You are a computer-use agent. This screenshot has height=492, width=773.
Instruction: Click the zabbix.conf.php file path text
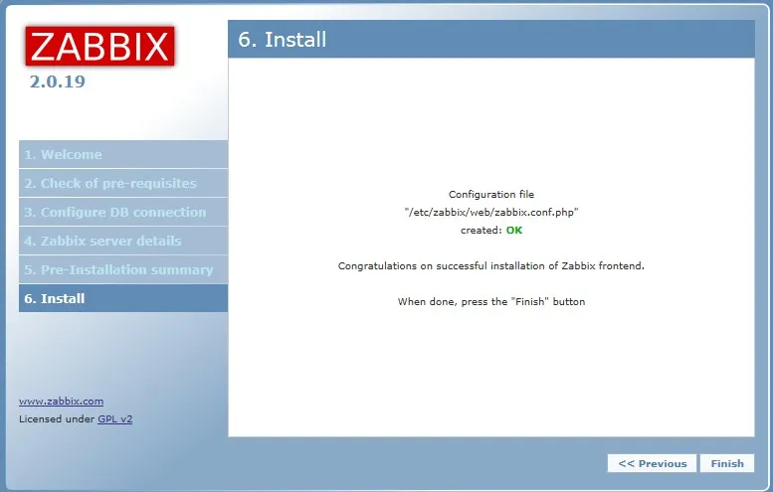[491, 213]
